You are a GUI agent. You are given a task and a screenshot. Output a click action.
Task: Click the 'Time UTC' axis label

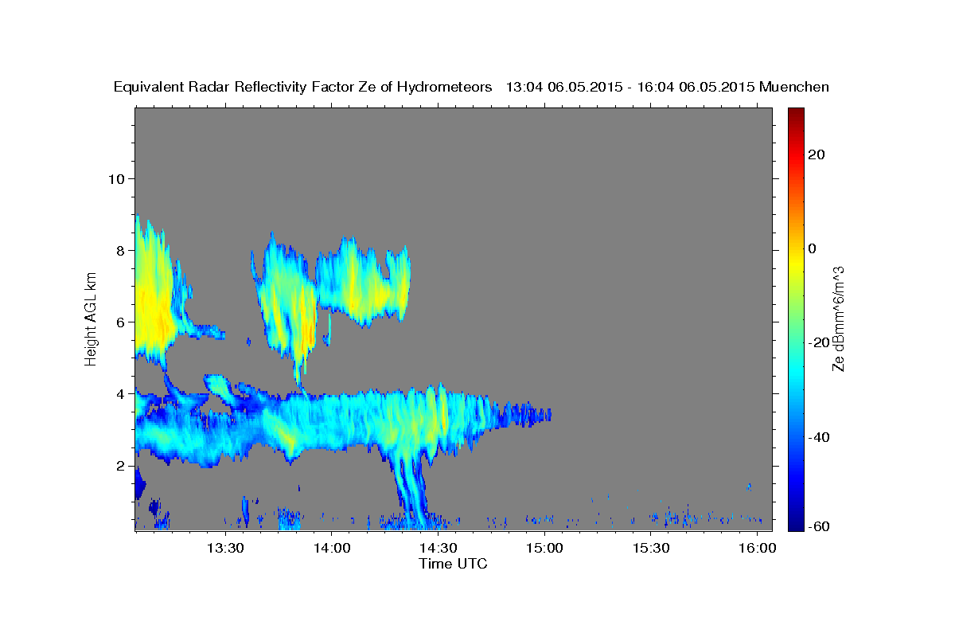[x=453, y=564]
